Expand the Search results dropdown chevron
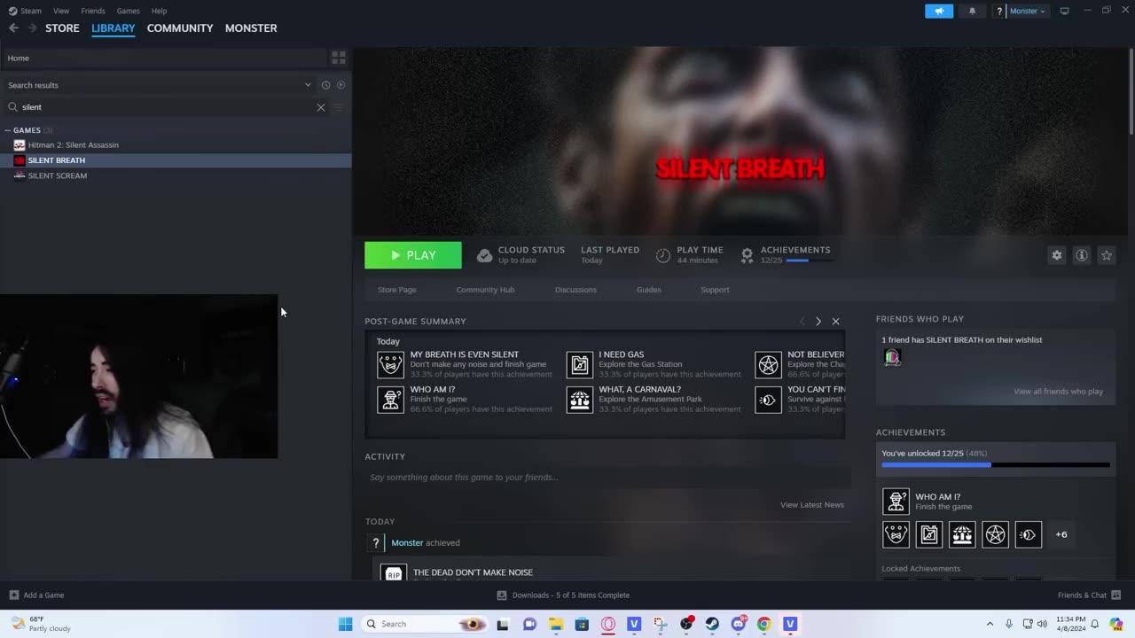This screenshot has width=1135, height=638. pyautogui.click(x=308, y=84)
